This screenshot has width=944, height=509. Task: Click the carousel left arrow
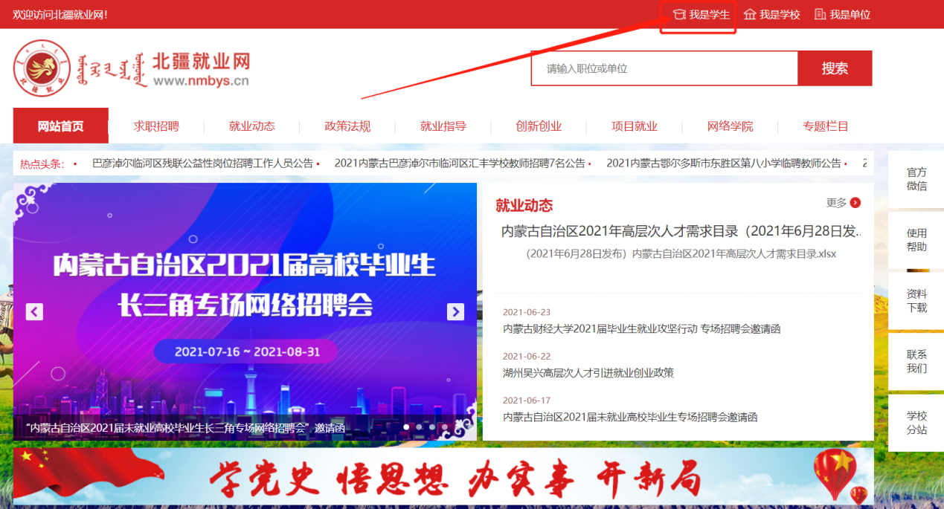pos(34,311)
